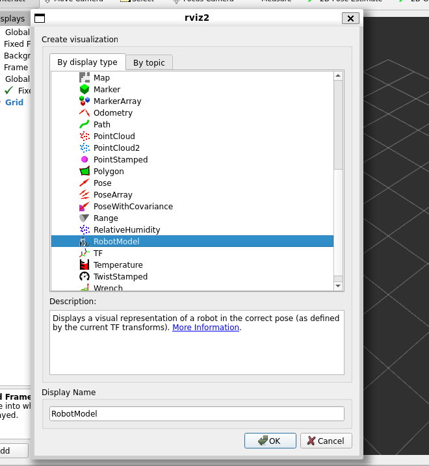Image resolution: width=429 pixels, height=466 pixels.
Task: Click the TF axes icon
Action: pos(84,253)
